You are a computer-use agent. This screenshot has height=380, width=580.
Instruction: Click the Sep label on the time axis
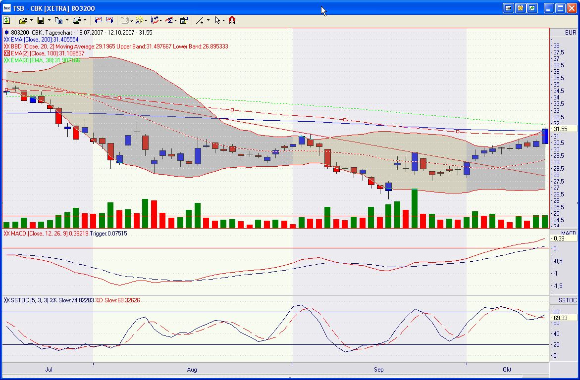point(378,370)
